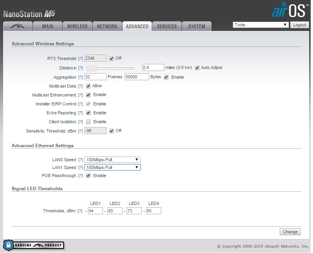Click 'Advanced Ethernet Settings' heading
Viewport: 313px width, 253px height.
point(43,146)
